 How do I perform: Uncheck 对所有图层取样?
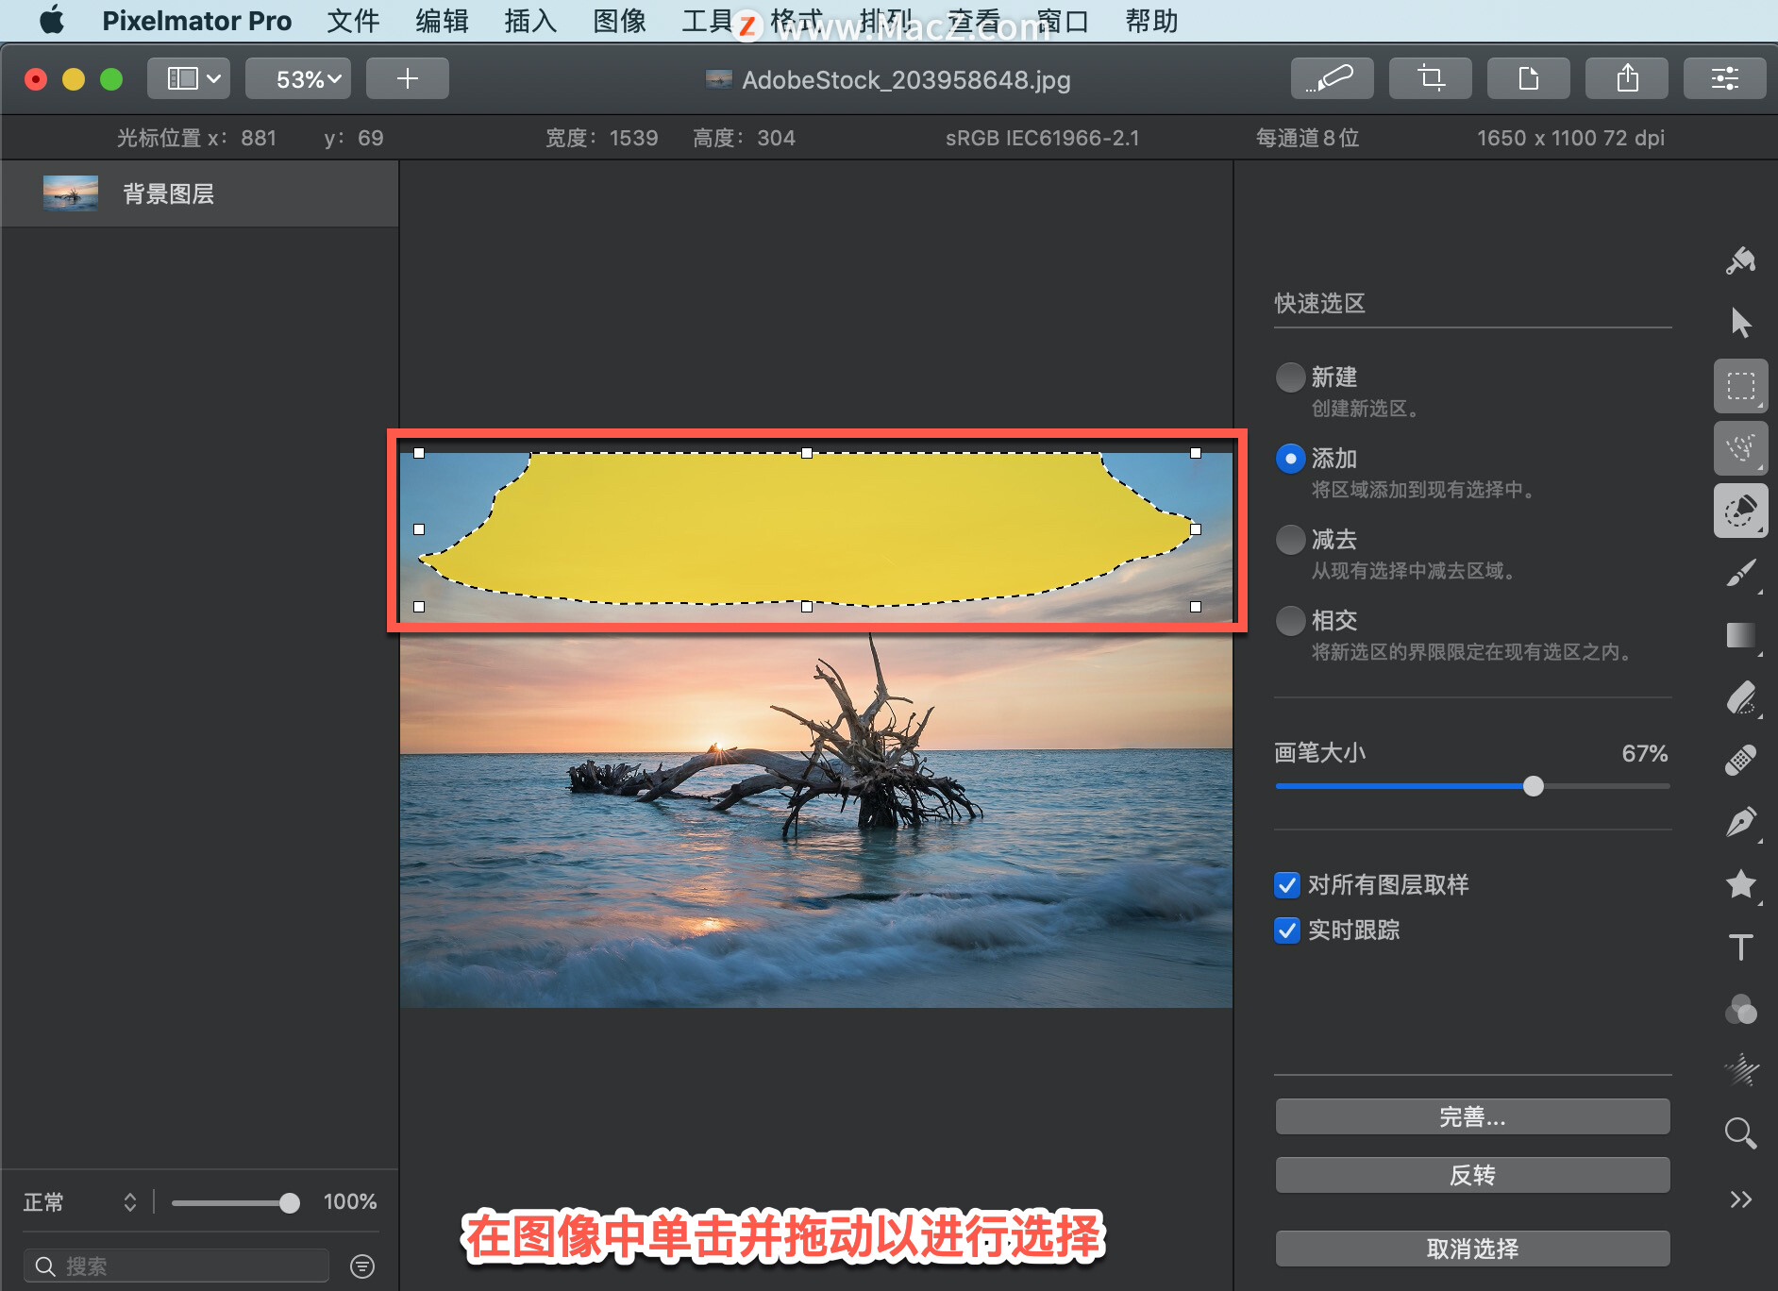click(x=1286, y=885)
